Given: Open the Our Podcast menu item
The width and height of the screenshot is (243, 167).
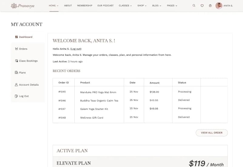Looking at the screenshot, I should point(106,5).
